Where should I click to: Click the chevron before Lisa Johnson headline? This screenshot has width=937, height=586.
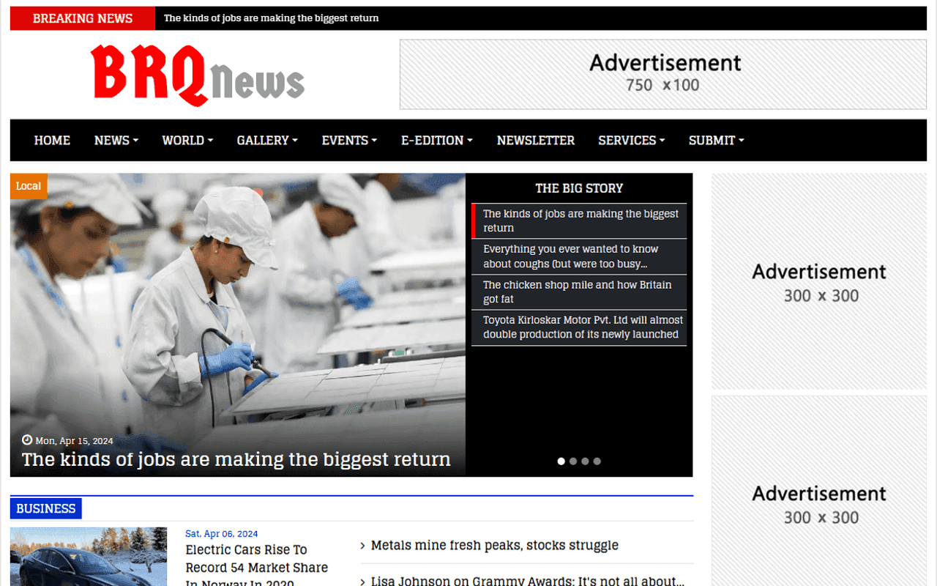coord(363,582)
